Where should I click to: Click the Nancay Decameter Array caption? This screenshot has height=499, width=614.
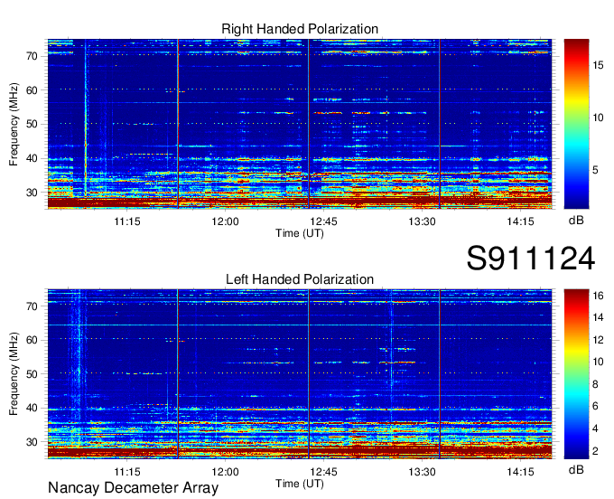[x=133, y=488]
